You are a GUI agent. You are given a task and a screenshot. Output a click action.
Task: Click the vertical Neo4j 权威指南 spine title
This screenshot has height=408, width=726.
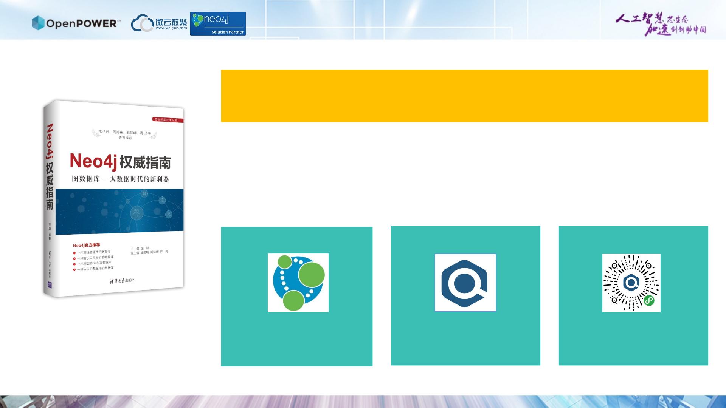tap(50, 167)
